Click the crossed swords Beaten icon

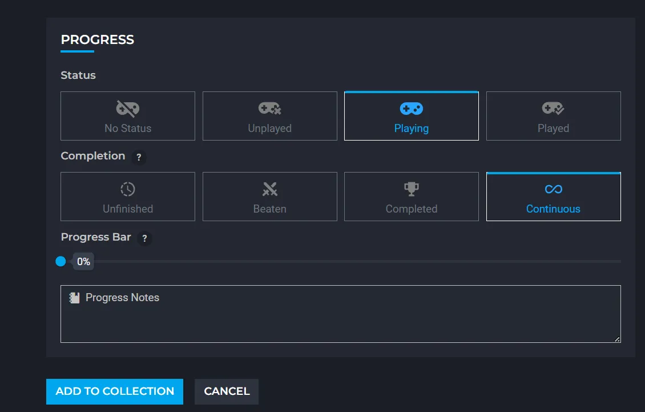[269, 189]
